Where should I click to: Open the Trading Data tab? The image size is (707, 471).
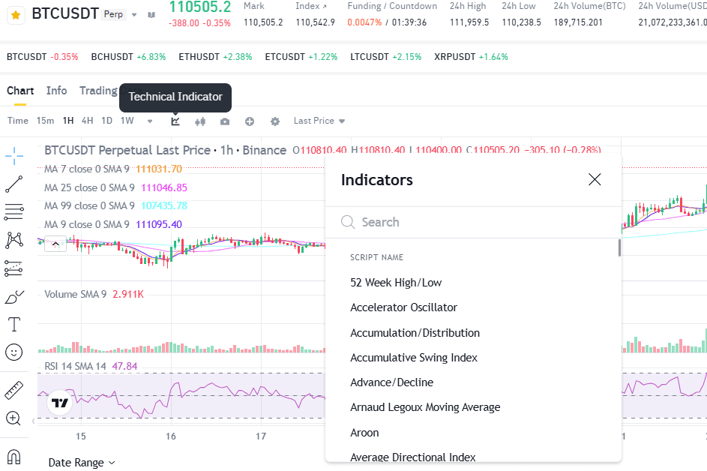point(99,91)
